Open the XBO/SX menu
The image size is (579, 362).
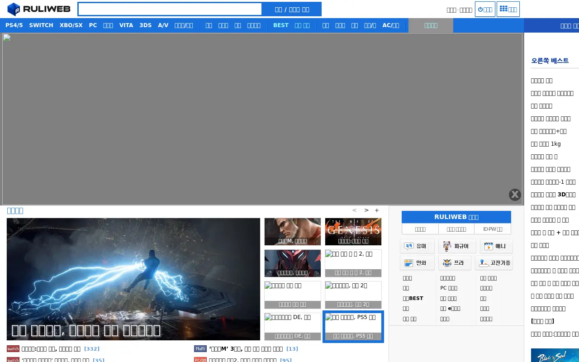(71, 25)
